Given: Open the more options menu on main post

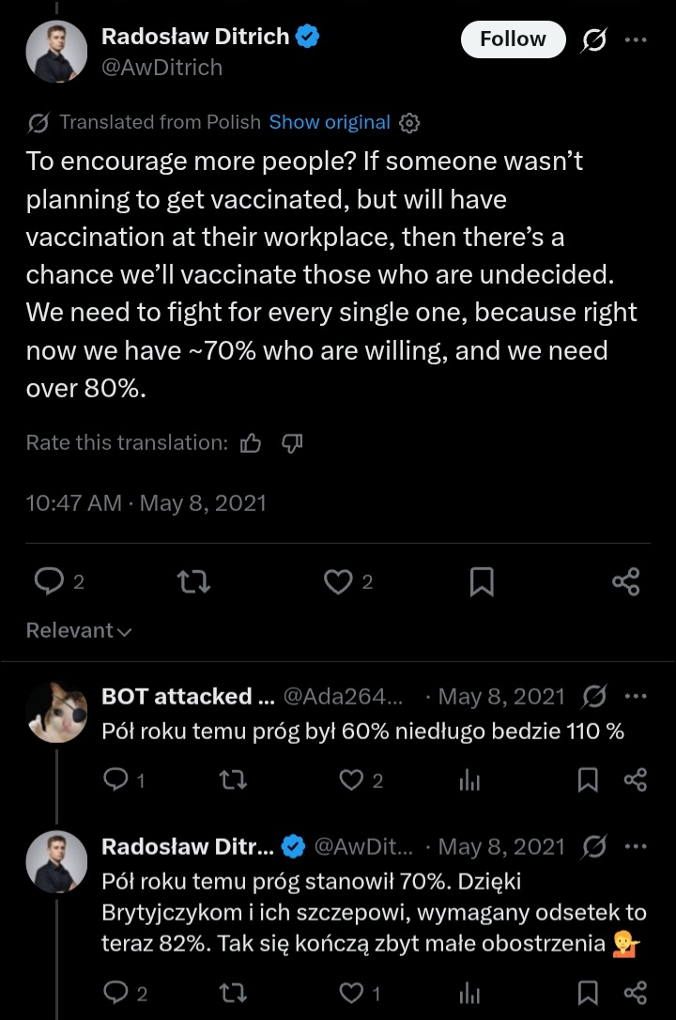Looking at the screenshot, I should pyautogui.click(x=636, y=39).
